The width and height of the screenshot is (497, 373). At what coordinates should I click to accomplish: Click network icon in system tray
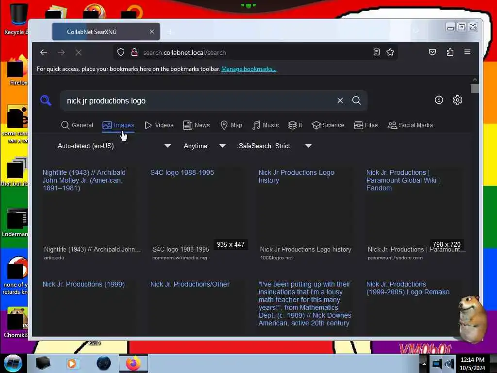pos(437,363)
